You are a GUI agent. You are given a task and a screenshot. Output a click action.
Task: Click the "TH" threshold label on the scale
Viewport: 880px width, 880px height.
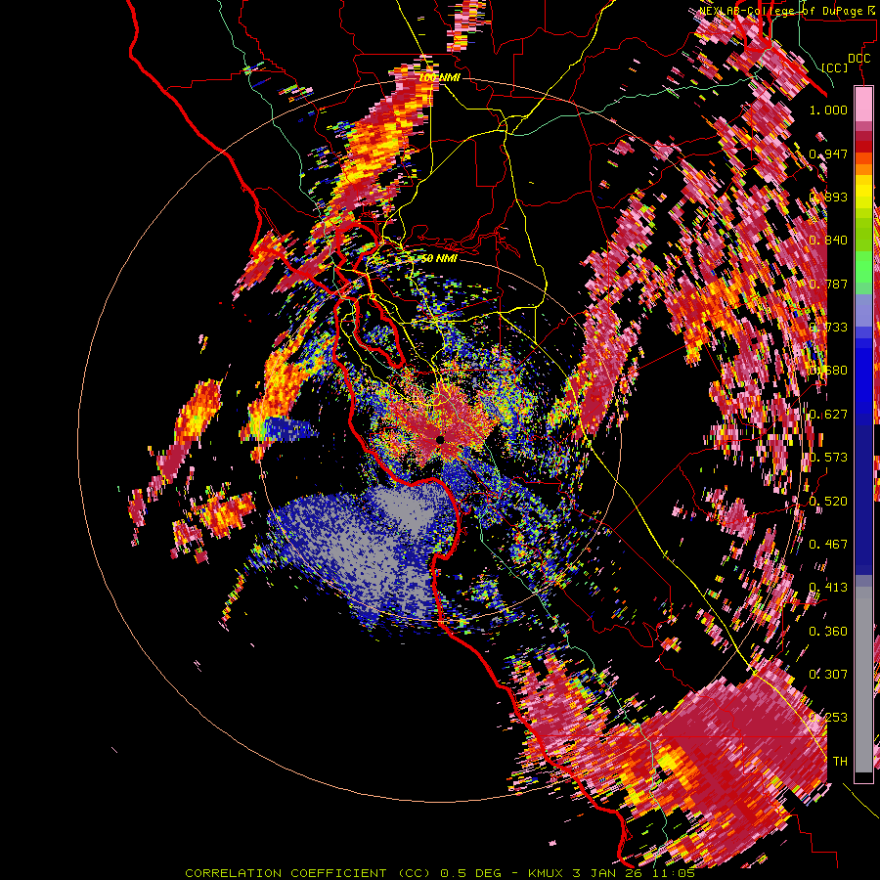coord(840,762)
